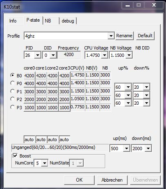Click NB(V) cell 1.1500 in P1 row
Screen dimensions: 166x189
point(92,91)
